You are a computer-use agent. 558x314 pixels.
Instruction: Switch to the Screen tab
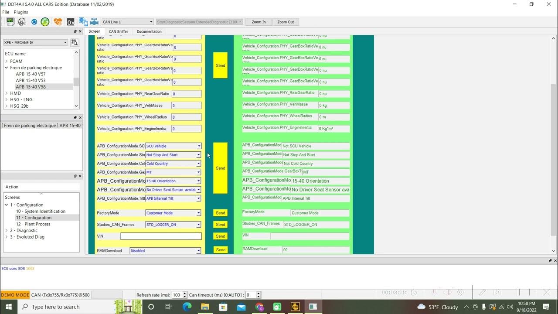coord(94,31)
